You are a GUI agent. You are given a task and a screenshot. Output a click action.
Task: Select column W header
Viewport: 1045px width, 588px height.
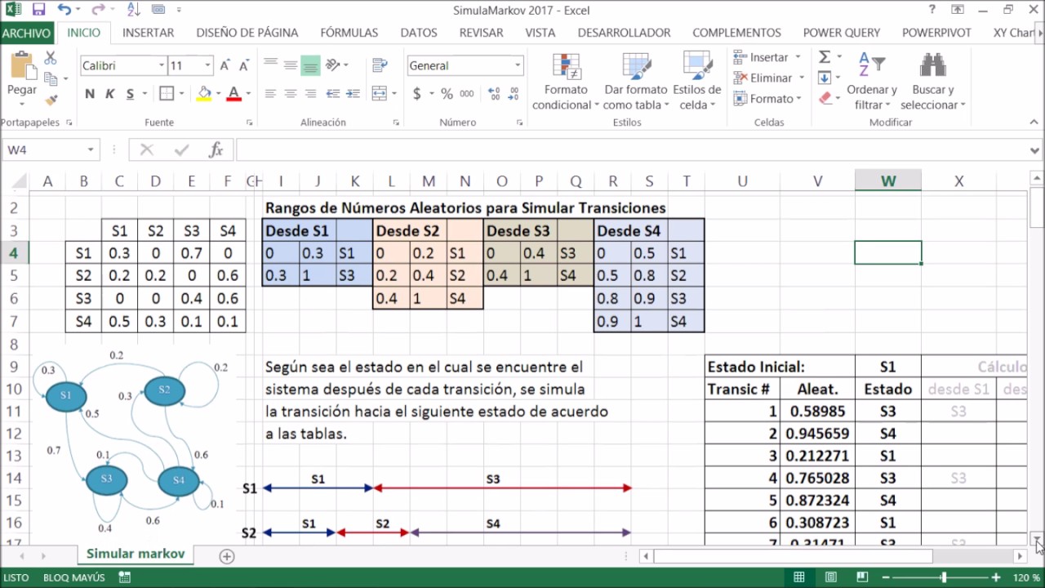[x=888, y=181]
